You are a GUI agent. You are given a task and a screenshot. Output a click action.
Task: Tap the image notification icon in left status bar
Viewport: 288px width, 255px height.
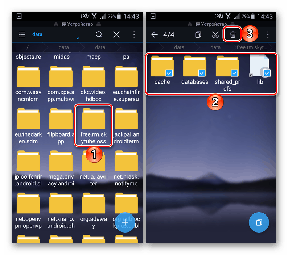click(19, 16)
